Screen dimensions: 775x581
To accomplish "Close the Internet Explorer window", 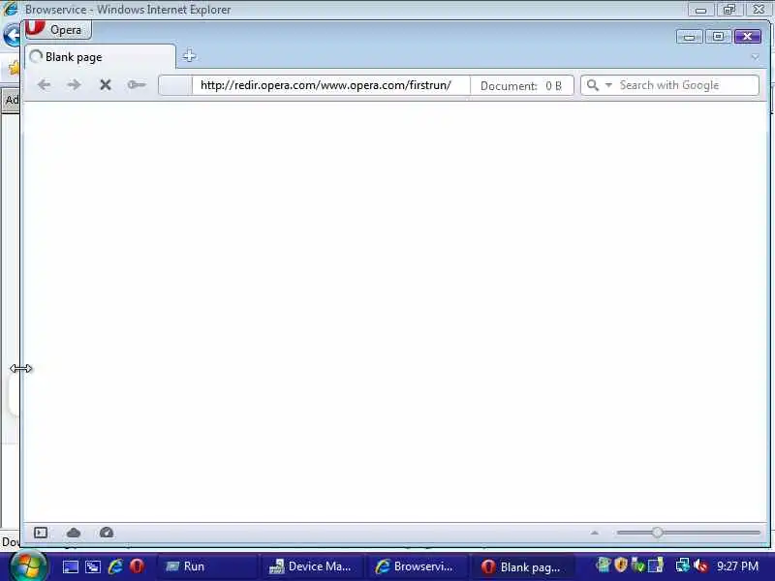I will click(759, 10).
